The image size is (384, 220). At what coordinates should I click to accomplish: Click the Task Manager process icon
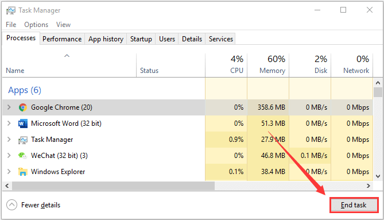tap(23, 140)
